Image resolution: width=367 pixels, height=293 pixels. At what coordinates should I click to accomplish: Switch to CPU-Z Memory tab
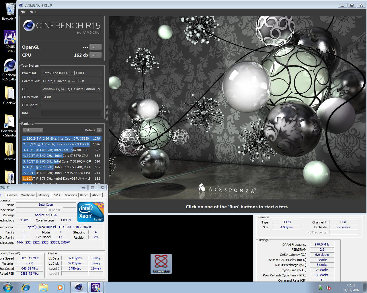(x=44, y=195)
